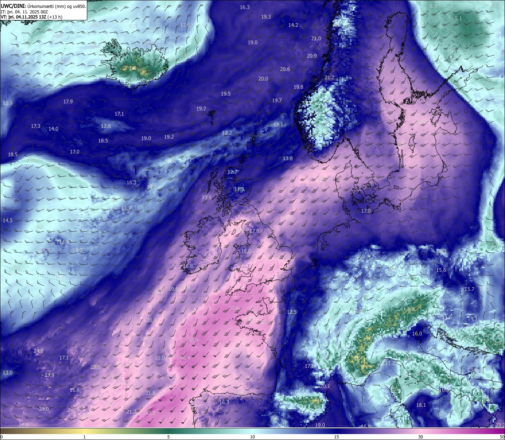Click the map value 21.0
This screenshot has width=505, height=440.
[316, 38]
